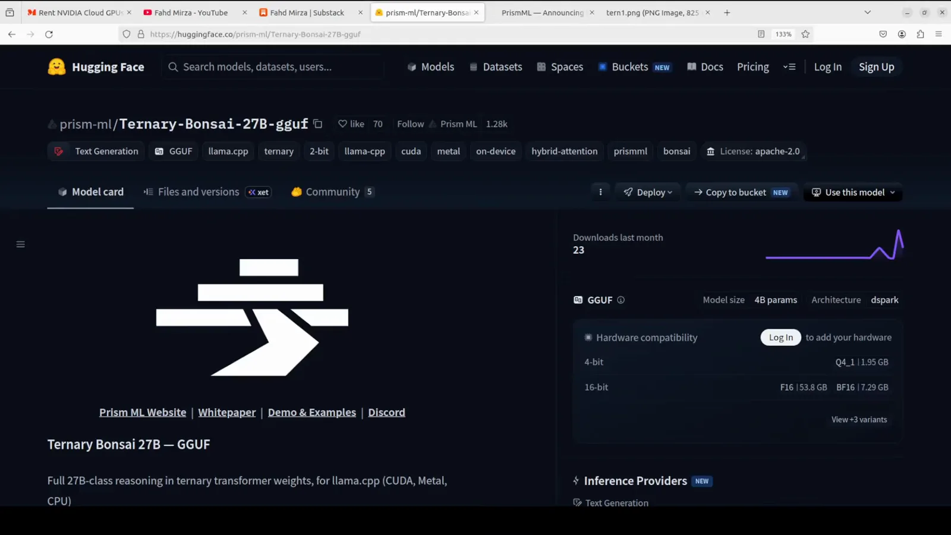The image size is (951, 535).
Task: Expand the Deploy dropdown
Action: click(648, 192)
